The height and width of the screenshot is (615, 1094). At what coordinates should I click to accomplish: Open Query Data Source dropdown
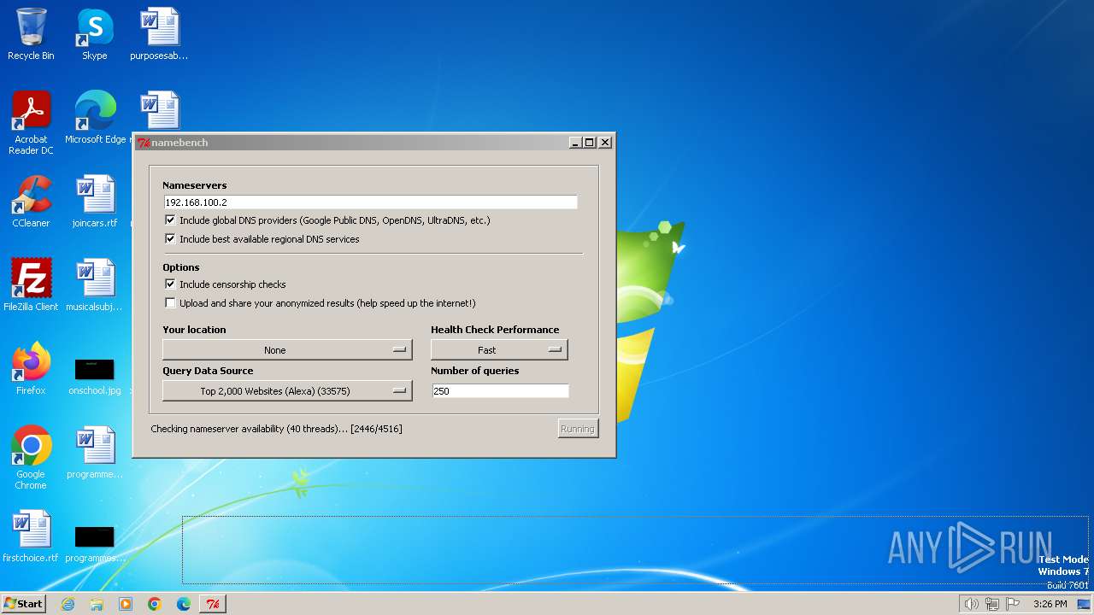pos(287,390)
